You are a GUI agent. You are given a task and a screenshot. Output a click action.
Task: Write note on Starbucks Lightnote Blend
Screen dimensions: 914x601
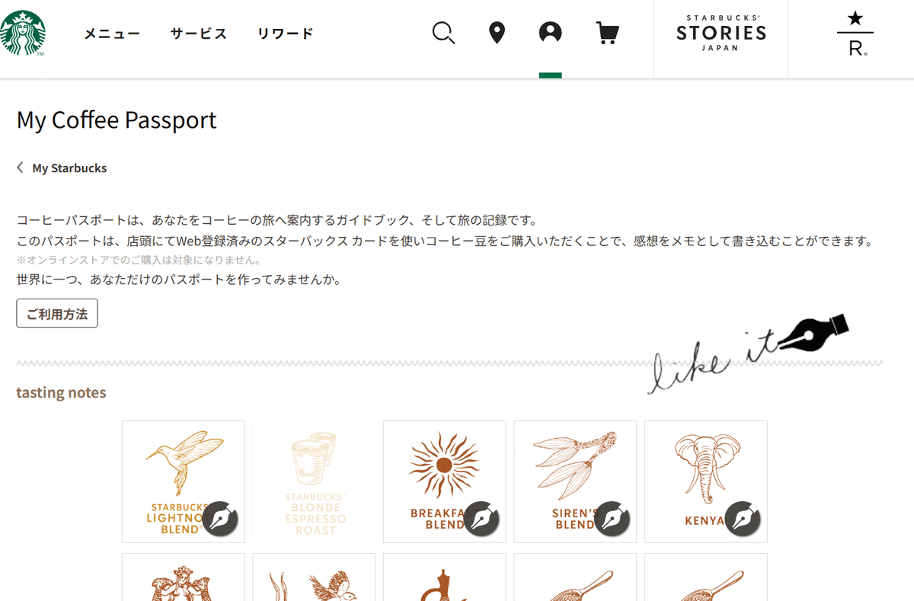click(220, 519)
